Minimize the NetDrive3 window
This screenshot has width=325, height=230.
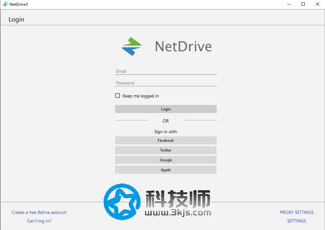point(289,4)
